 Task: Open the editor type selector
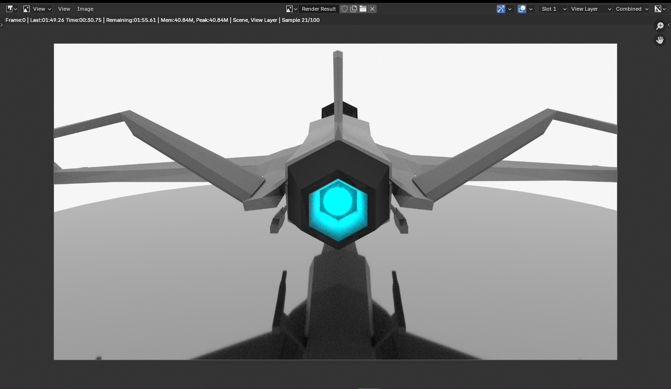point(12,9)
